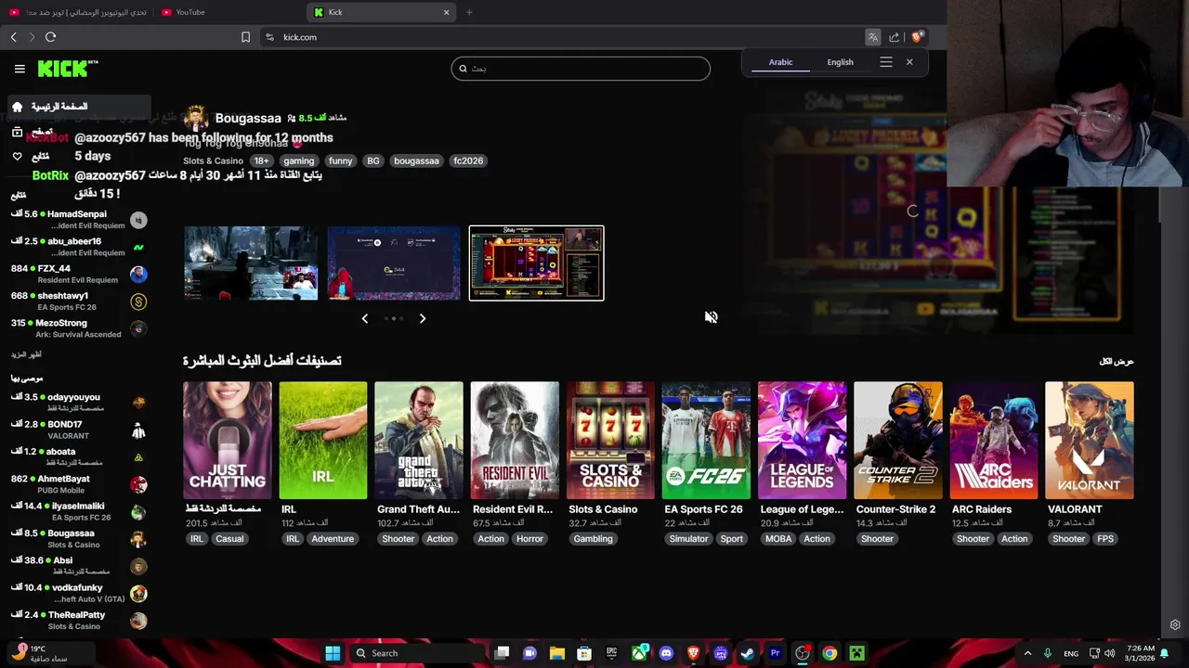This screenshot has width=1189, height=668.
Task: Open the Bougassaa channel name
Action: 248,118
